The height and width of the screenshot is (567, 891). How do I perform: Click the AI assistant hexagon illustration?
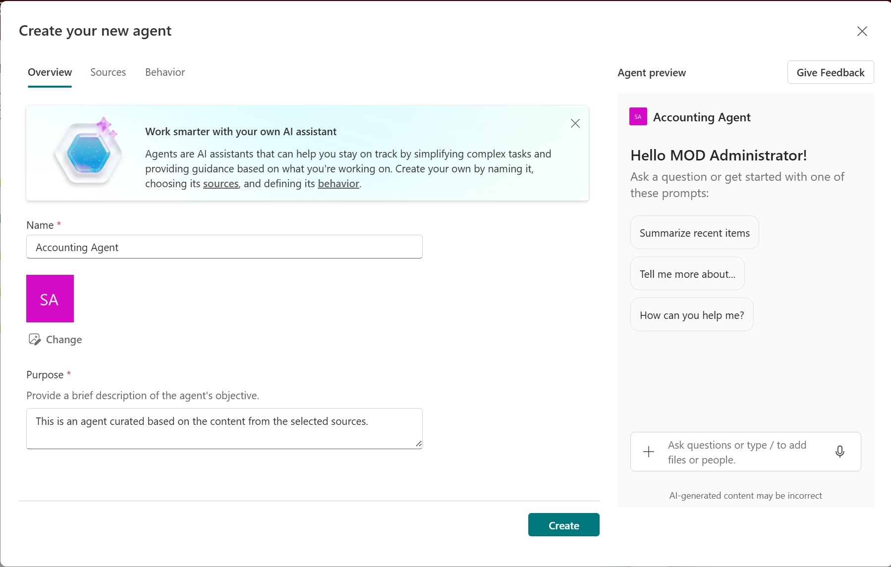point(88,153)
